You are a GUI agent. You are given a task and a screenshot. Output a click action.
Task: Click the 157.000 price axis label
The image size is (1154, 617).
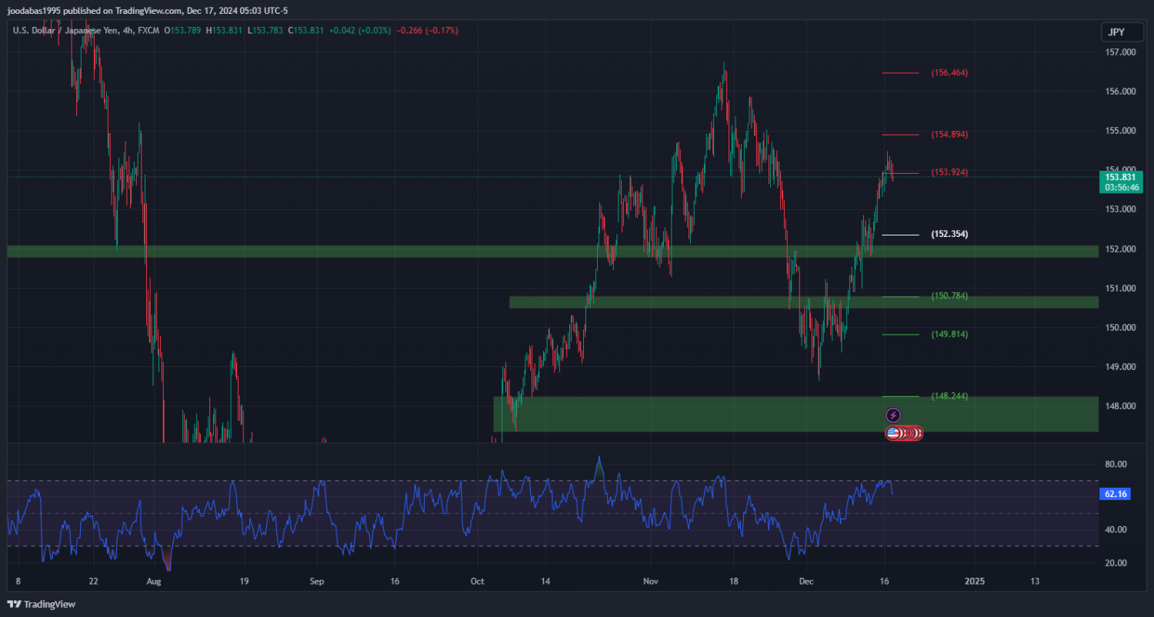1120,52
